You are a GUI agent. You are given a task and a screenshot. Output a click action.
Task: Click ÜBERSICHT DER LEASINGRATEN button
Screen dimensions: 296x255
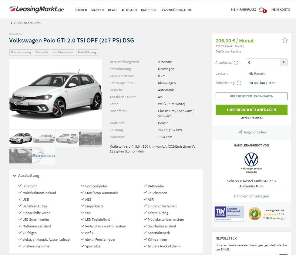tap(251, 96)
